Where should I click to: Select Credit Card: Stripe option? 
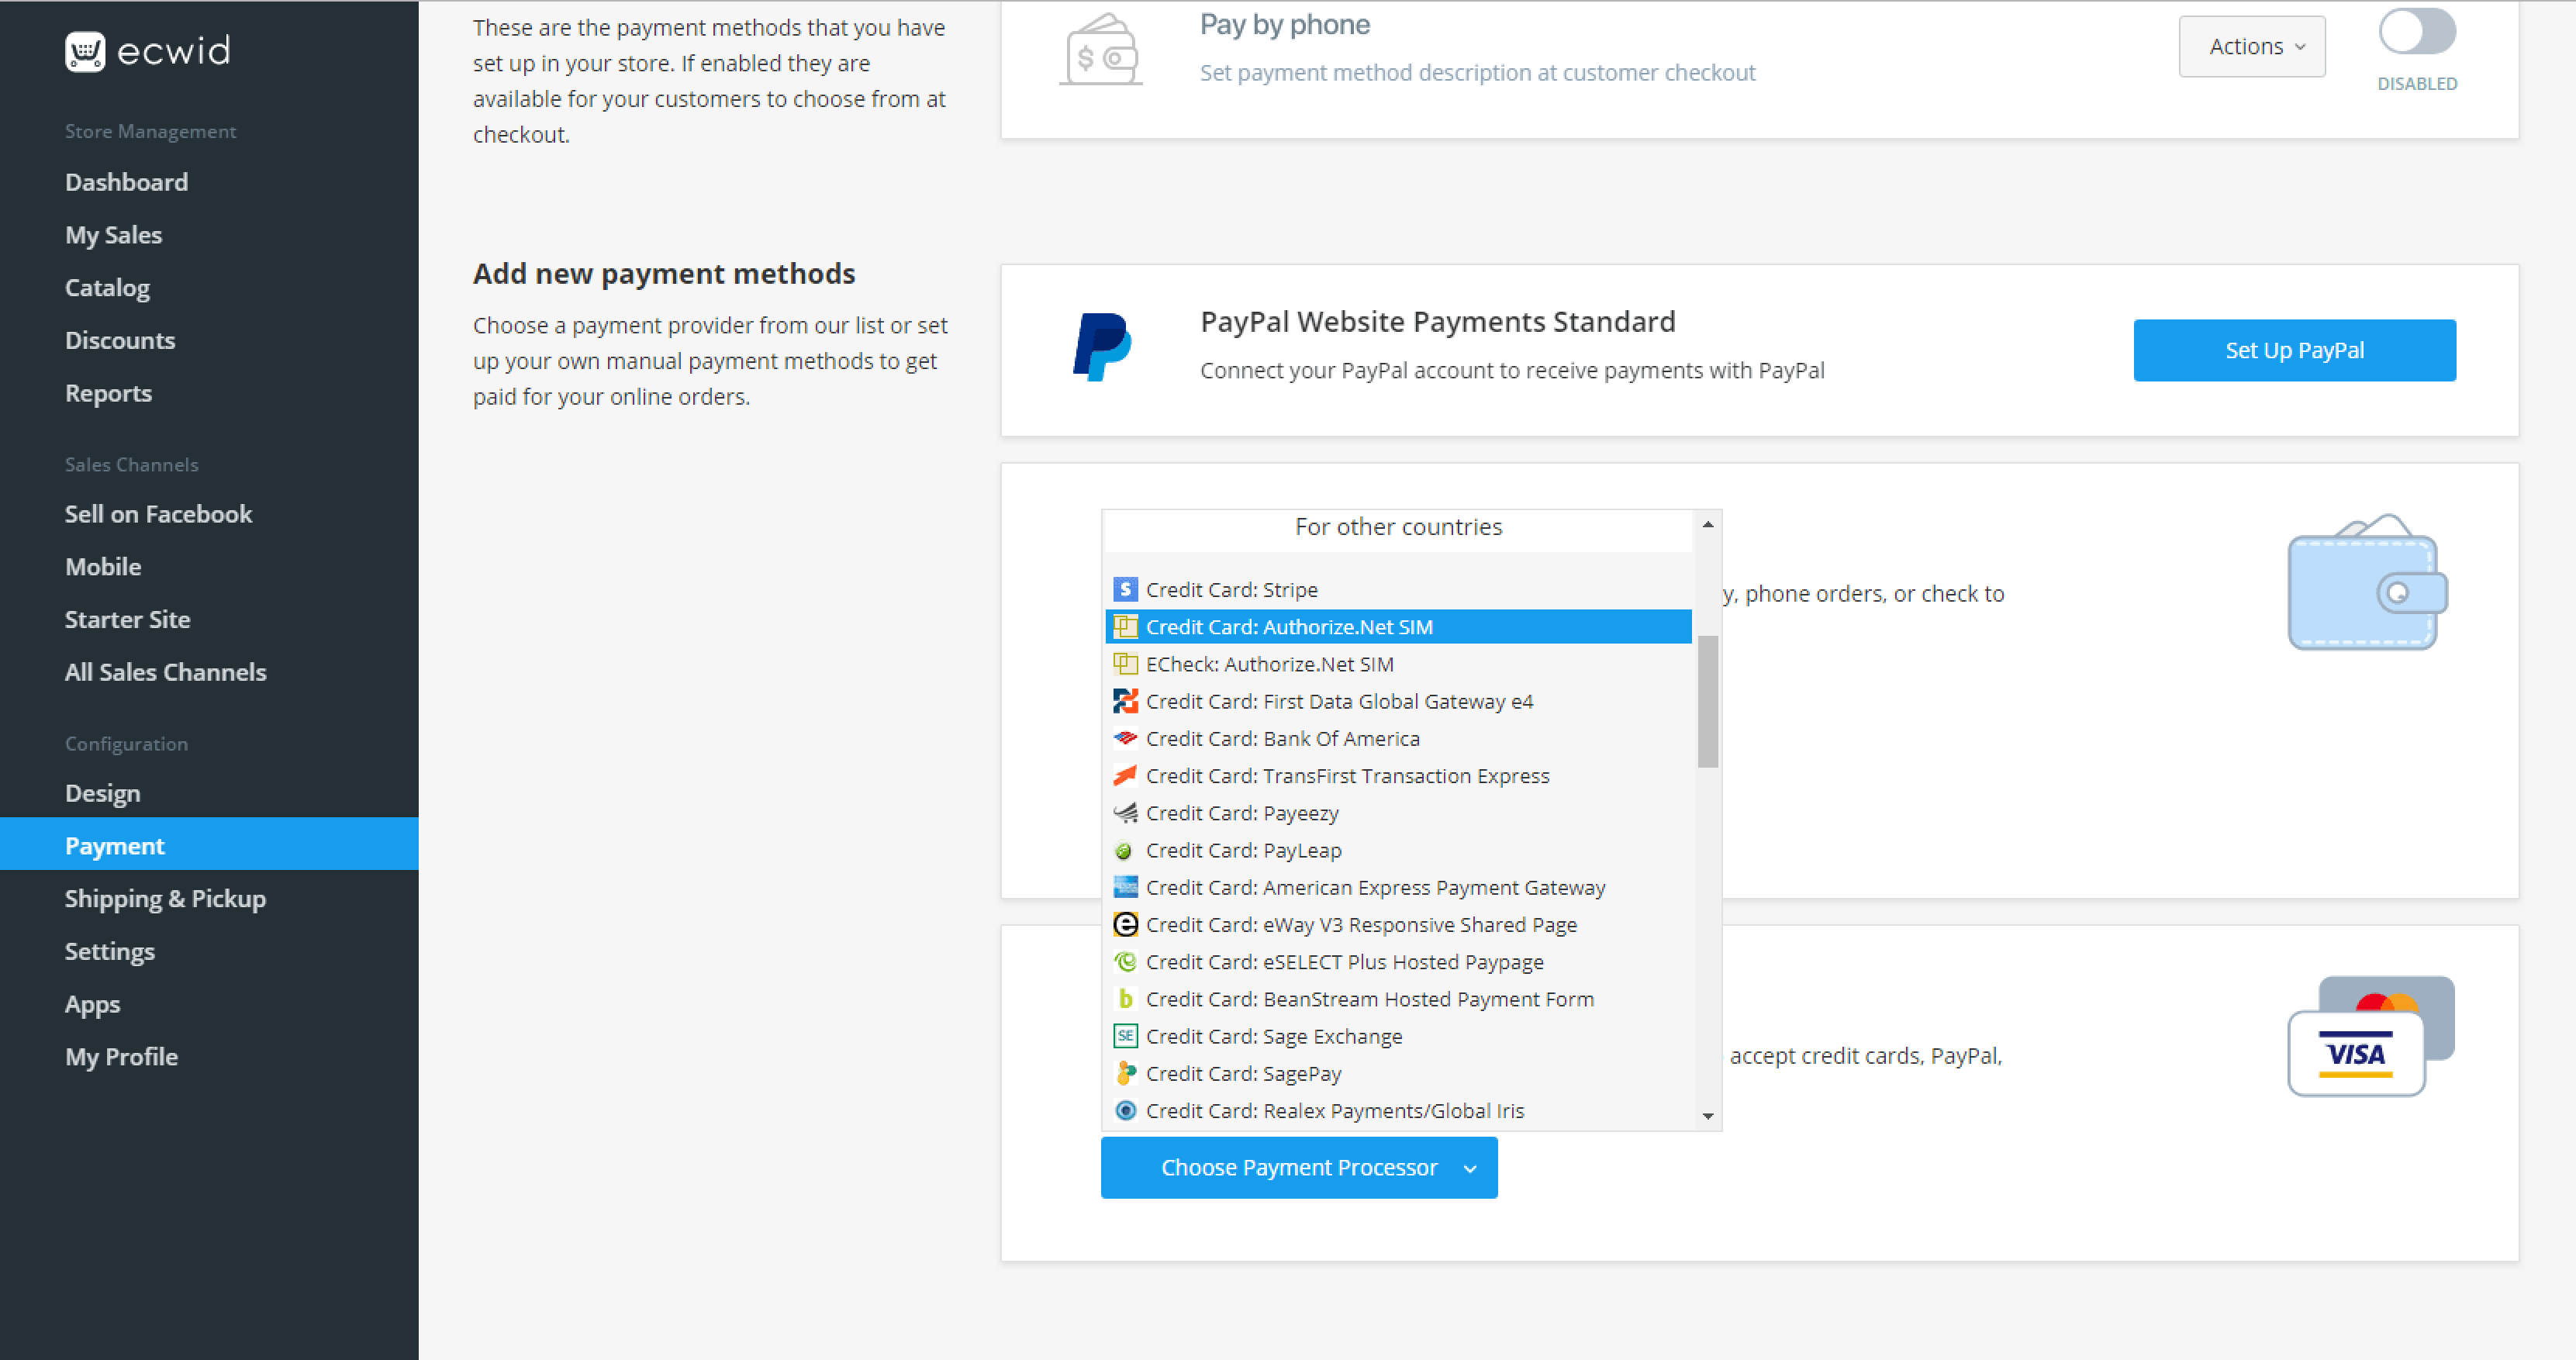click(1398, 590)
